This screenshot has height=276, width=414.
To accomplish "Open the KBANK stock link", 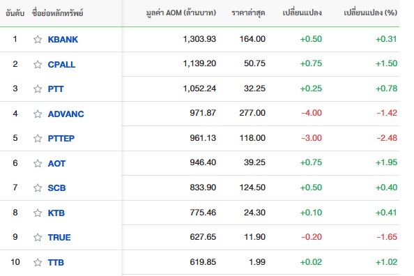I will click(x=63, y=39).
